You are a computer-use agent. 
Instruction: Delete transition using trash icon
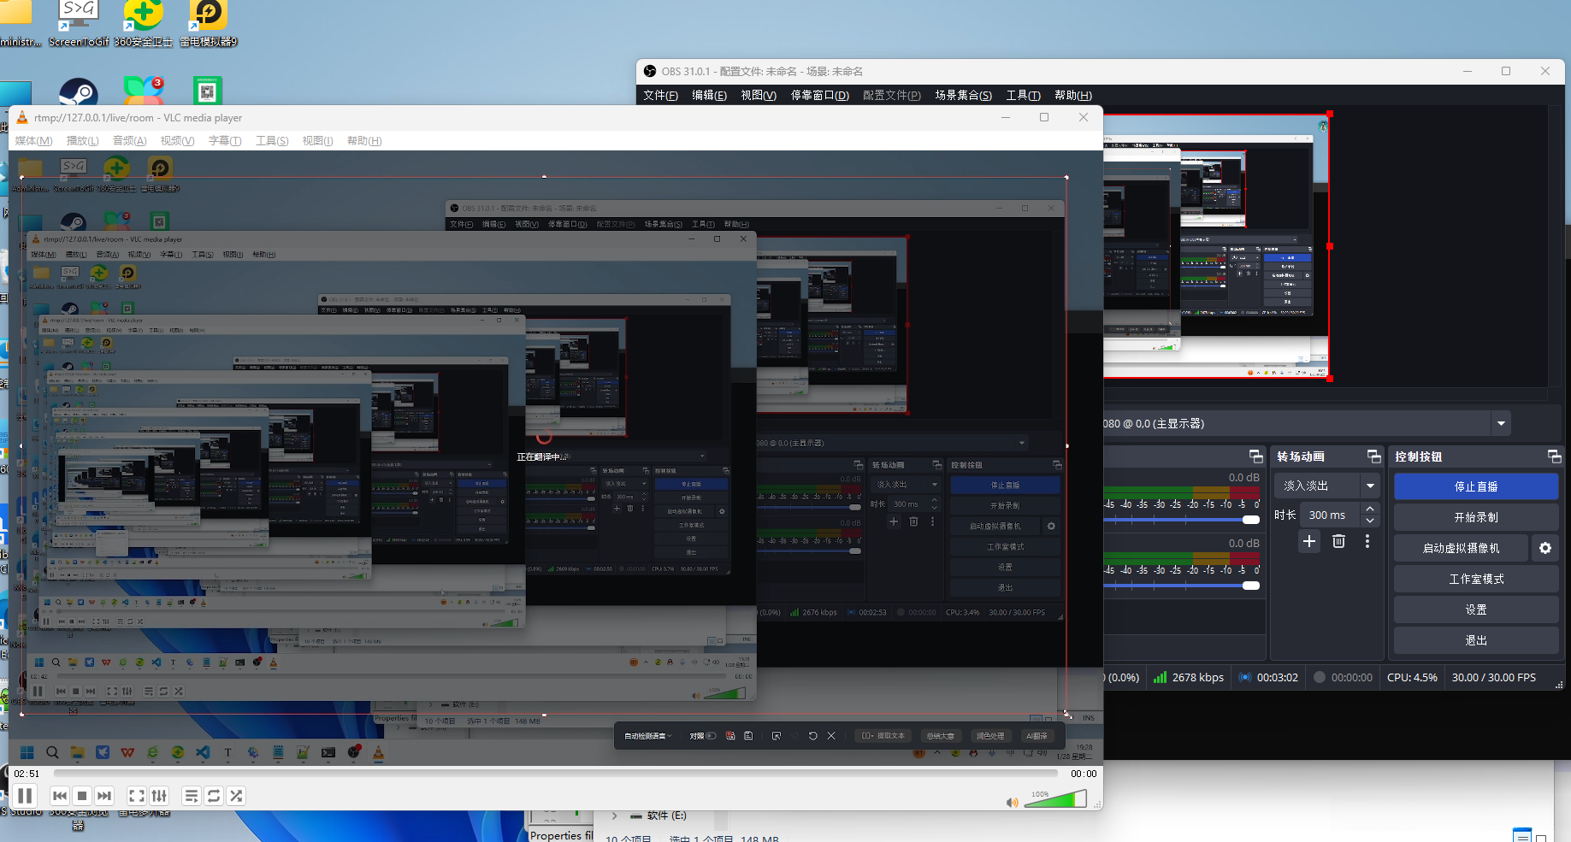tap(1338, 541)
